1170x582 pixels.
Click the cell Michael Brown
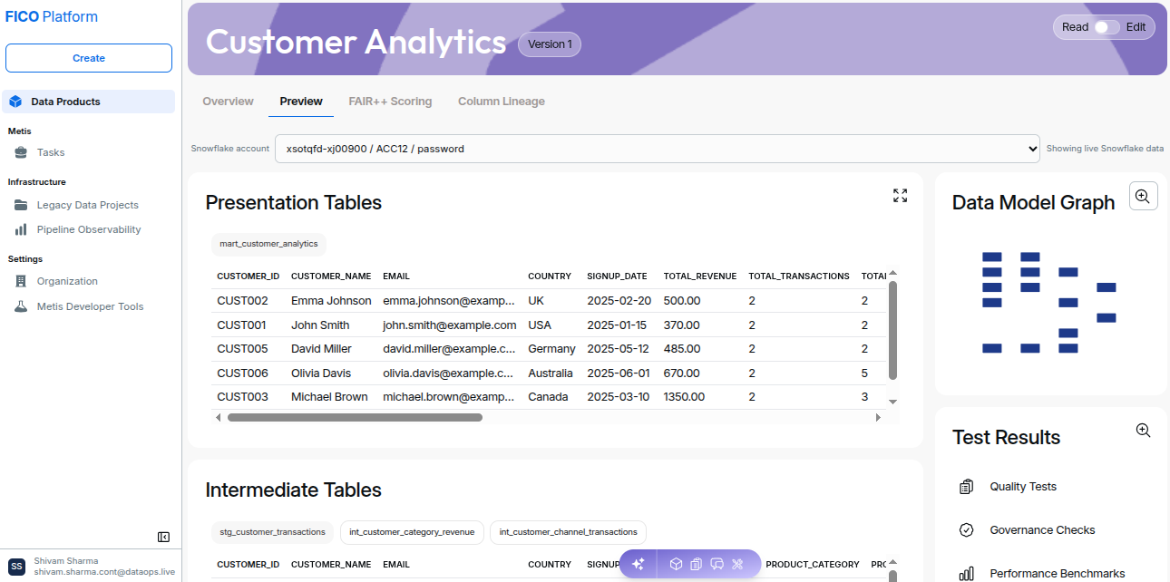coord(329,396)
